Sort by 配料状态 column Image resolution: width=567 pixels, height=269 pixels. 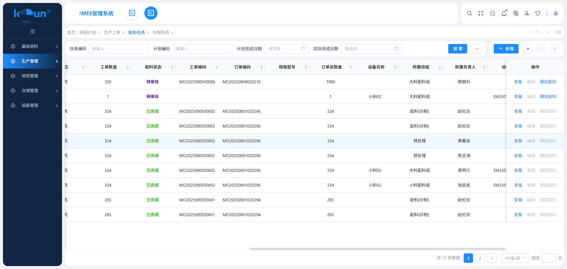click(x=172, y=67)
